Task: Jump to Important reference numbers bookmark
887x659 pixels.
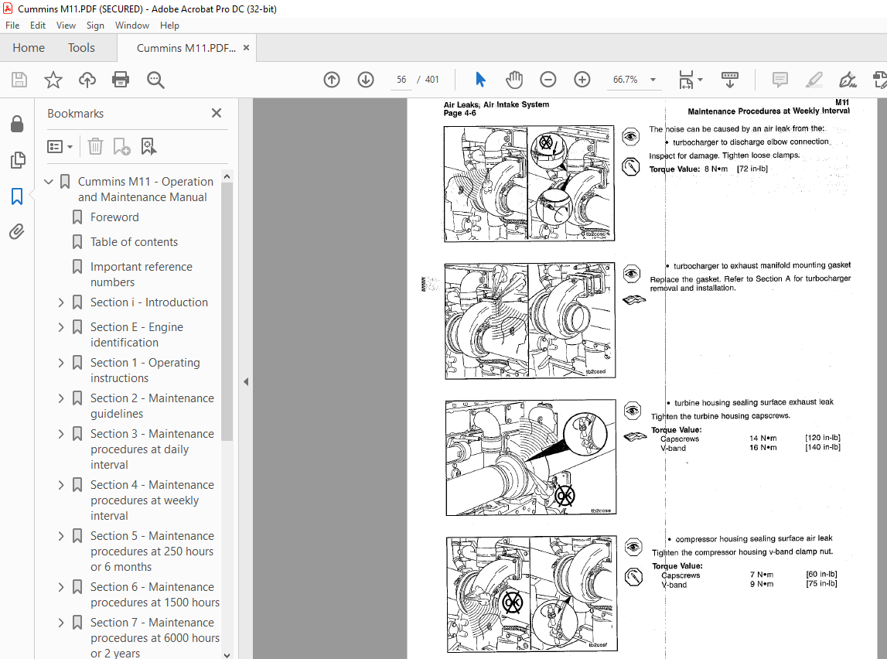Action: pos(142,275)
